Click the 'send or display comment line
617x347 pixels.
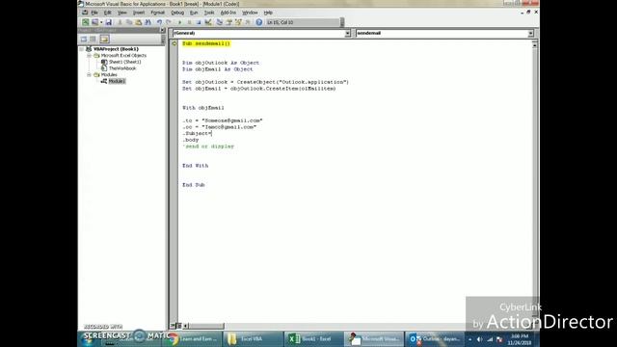click(x=208, y=147)
